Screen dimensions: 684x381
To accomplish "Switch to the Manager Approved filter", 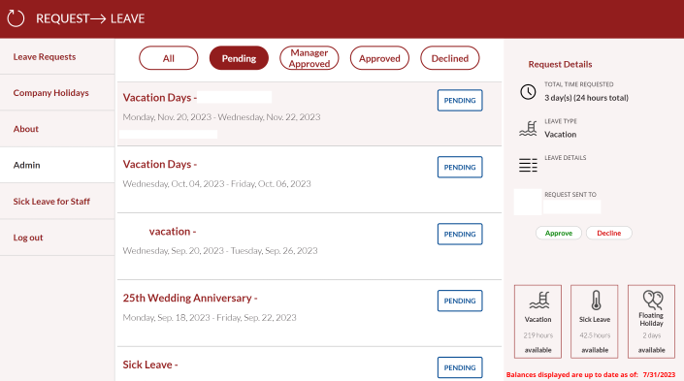I will tap(309, 58).
